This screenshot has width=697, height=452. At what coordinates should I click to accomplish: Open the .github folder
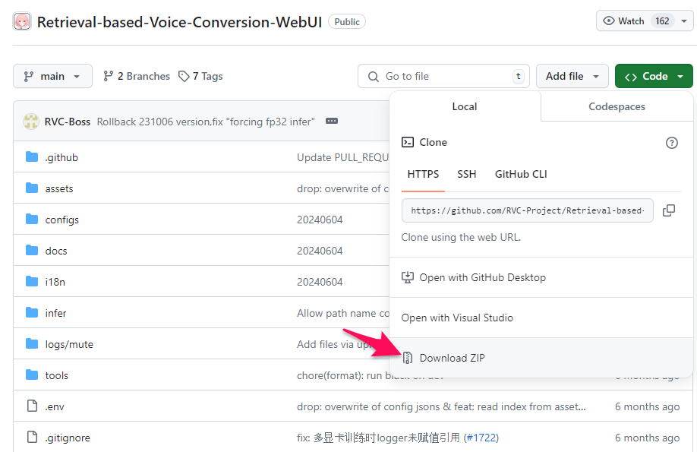[x=61, y=157]
